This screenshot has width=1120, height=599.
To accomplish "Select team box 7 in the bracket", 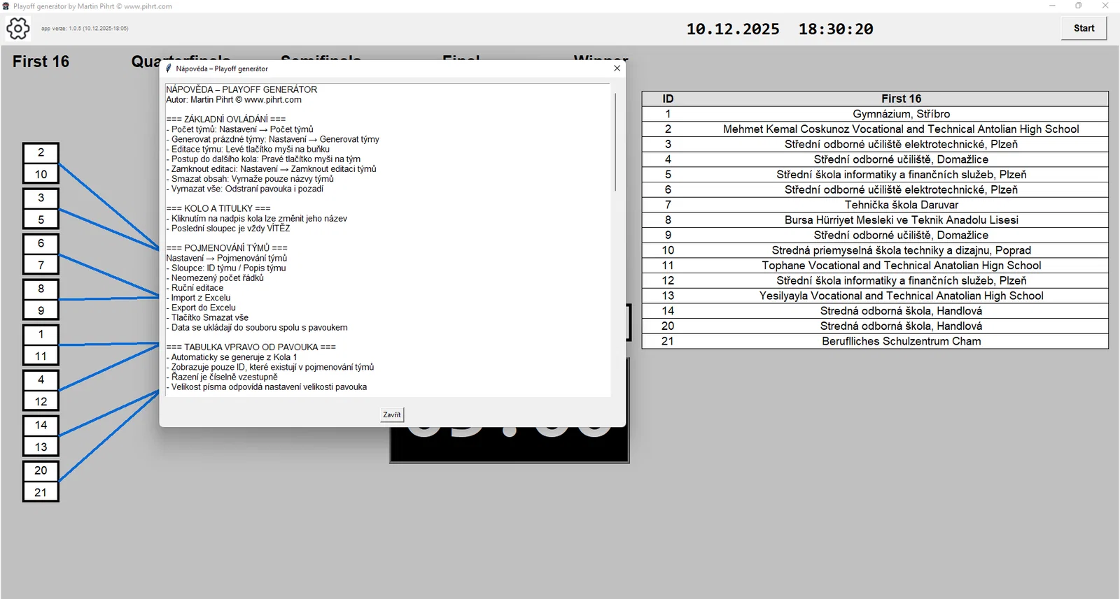I will click(x=41, y=265).
